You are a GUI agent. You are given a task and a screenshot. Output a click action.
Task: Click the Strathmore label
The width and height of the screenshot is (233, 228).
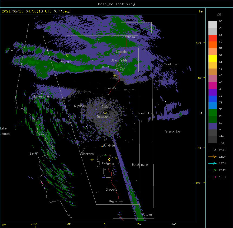click(x=139, y=165)
